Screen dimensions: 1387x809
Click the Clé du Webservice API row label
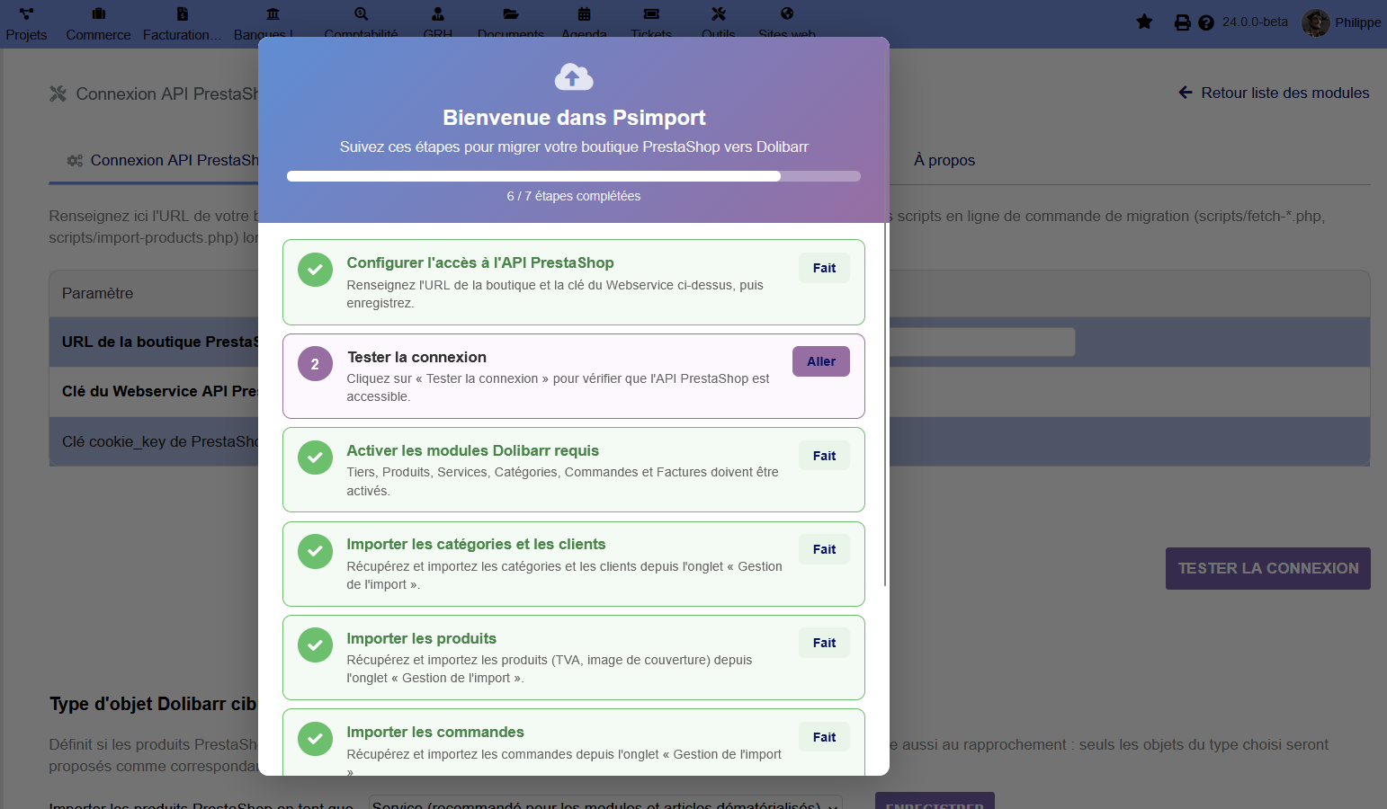tap(160, 391)
